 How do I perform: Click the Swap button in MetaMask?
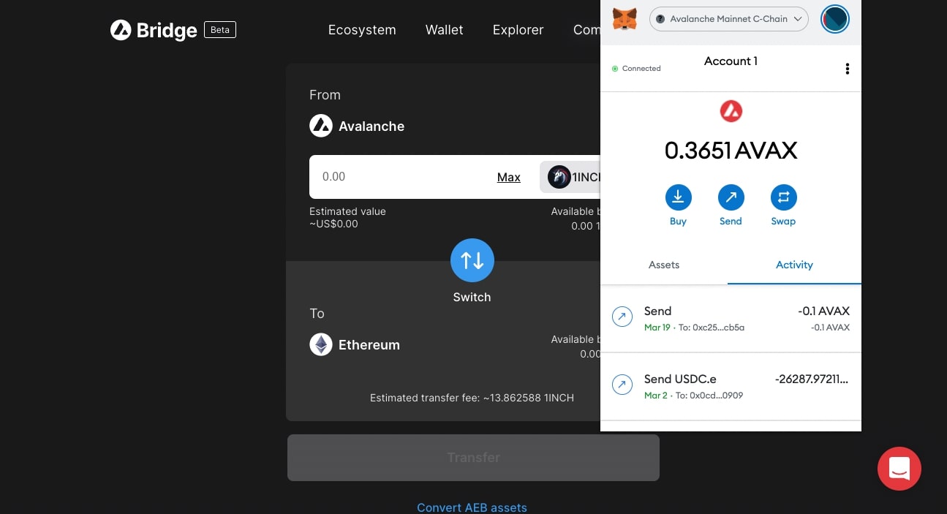[x=783, y=205]
